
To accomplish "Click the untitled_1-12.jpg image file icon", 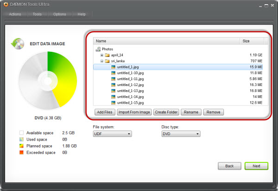I will tap(114, 85).
